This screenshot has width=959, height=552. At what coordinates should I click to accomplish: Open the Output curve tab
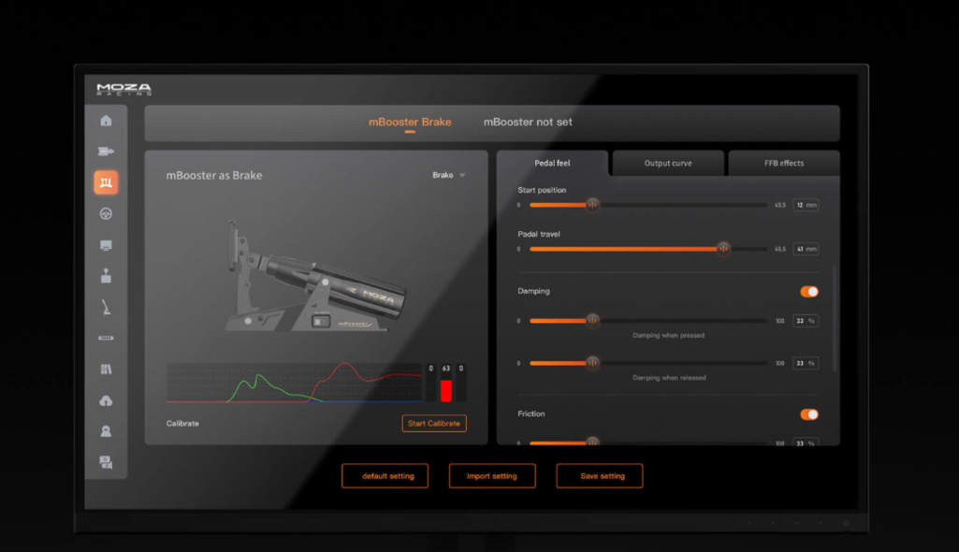(668, 163)
